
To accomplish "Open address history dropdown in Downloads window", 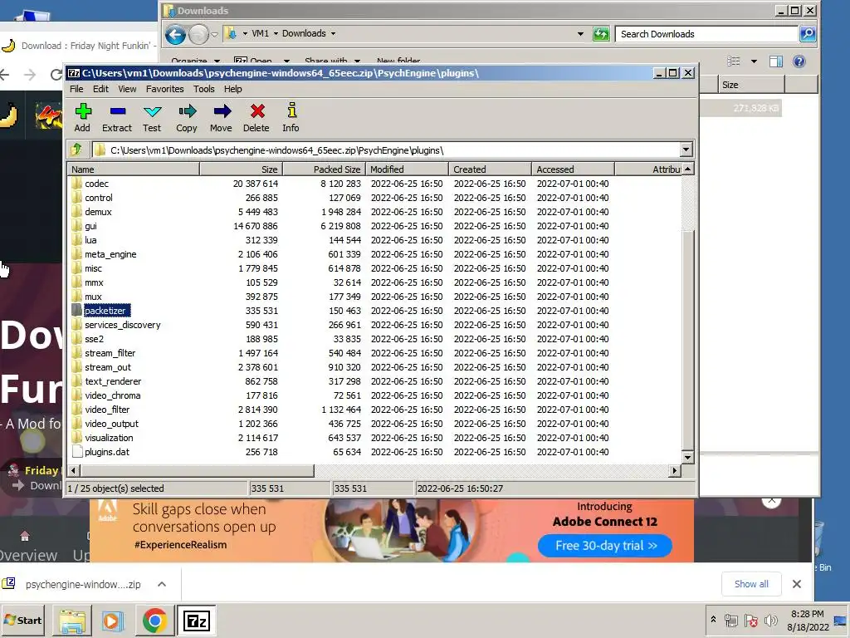I will coord(580,33).
